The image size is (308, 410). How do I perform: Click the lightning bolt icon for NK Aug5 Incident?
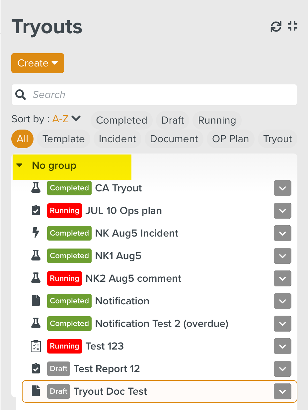point(36,233)
